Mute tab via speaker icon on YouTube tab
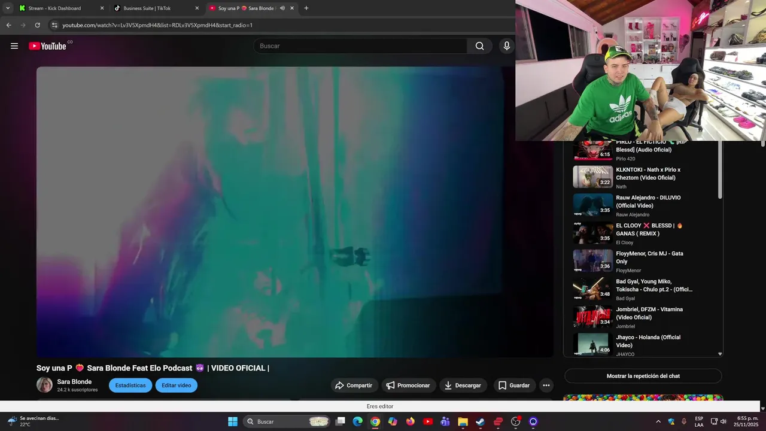The image size is (766, 431). coord(282,8)
